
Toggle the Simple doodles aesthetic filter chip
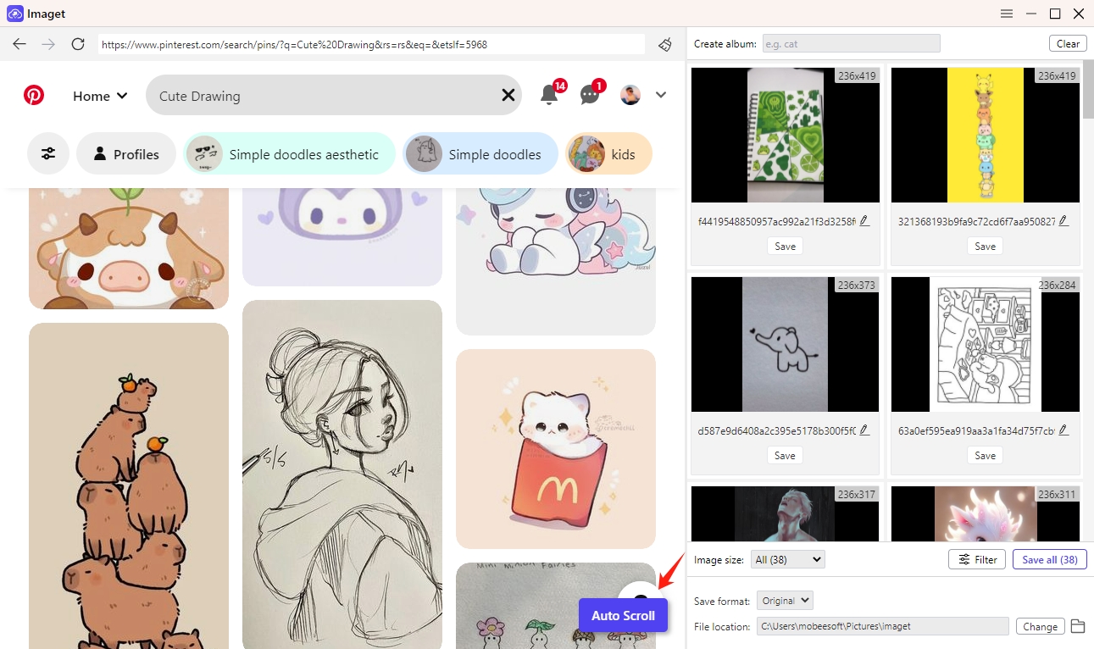pyautogui.click(x=289, y=153)
